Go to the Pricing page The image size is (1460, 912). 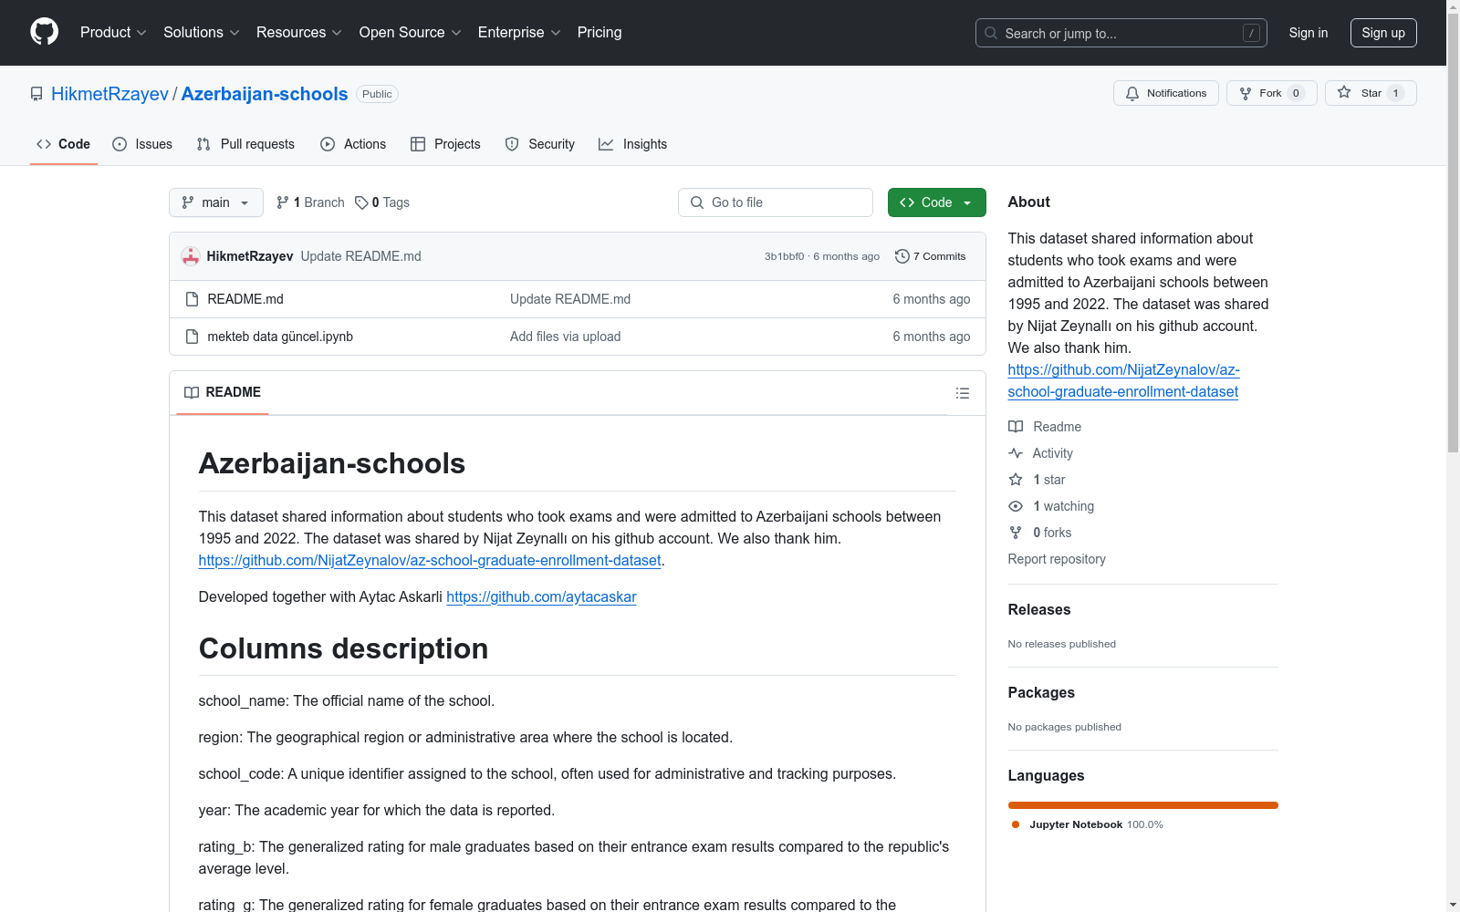(600, 33)
